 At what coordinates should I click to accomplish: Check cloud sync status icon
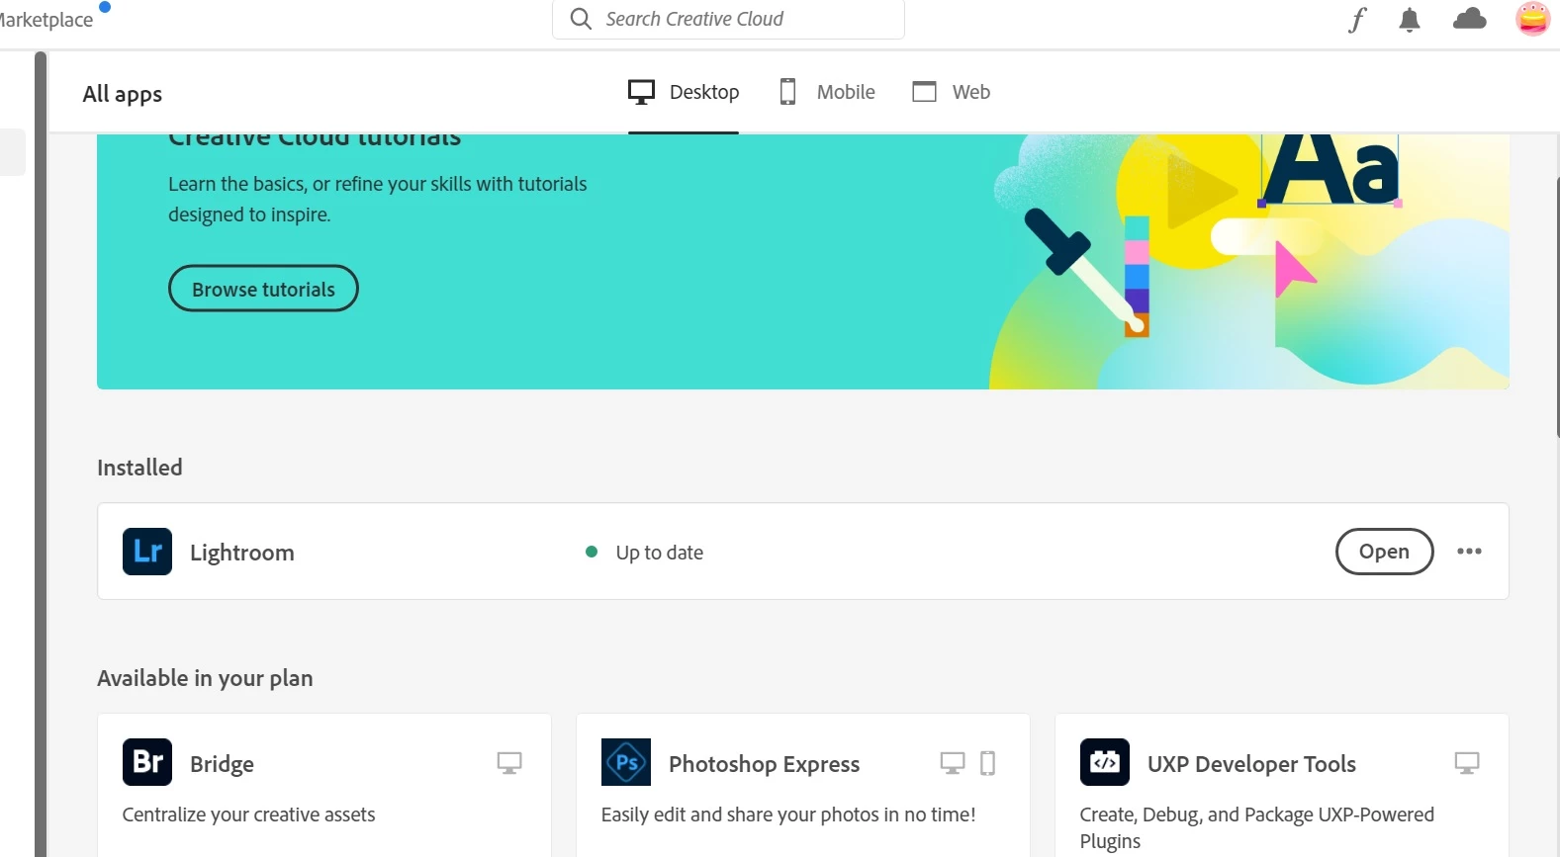pos(1469,19)
